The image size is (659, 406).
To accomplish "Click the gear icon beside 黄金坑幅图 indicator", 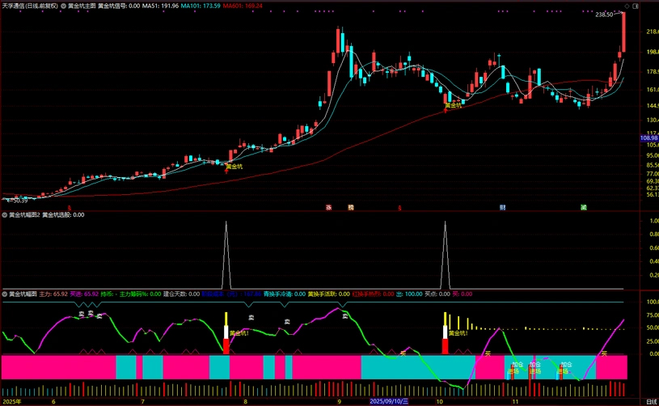I will pyautogui.click(x=5, y=294).
